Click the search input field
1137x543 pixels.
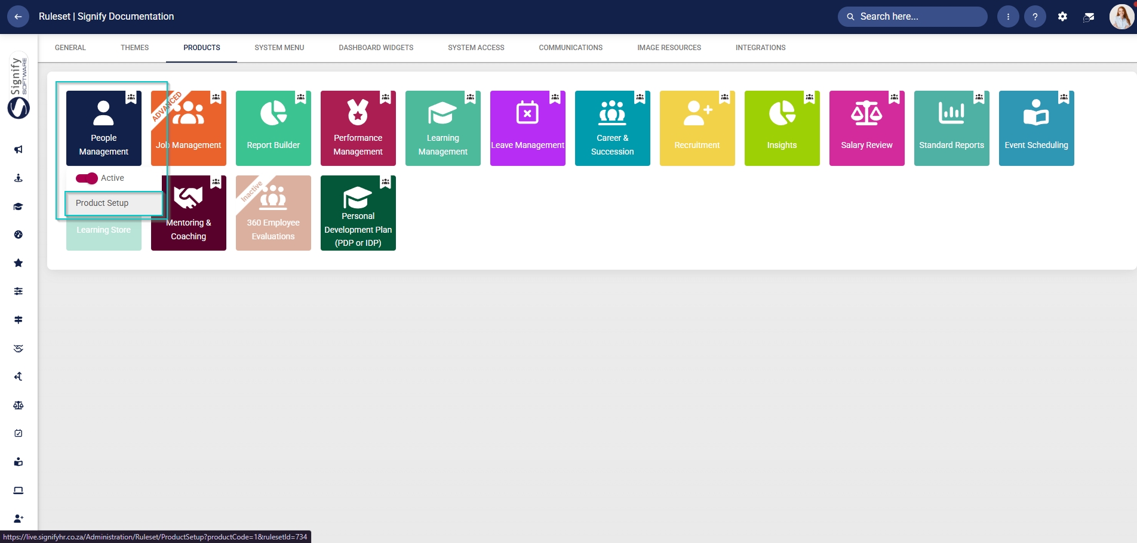click(912, 17)
